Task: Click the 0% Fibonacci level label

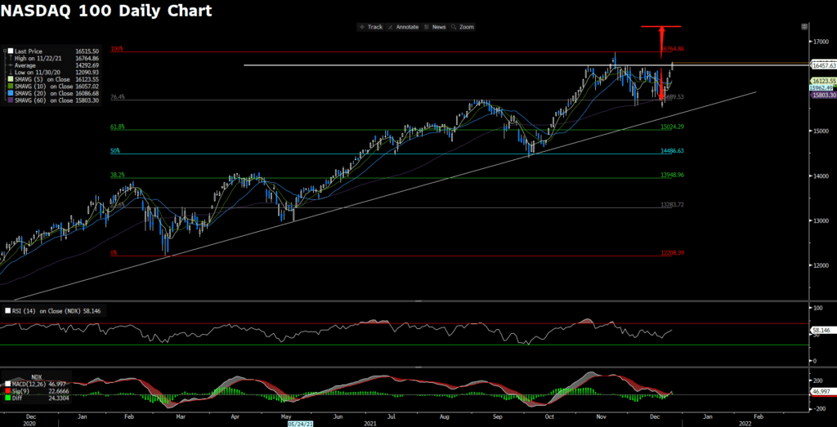Action: tap(114, 252)
